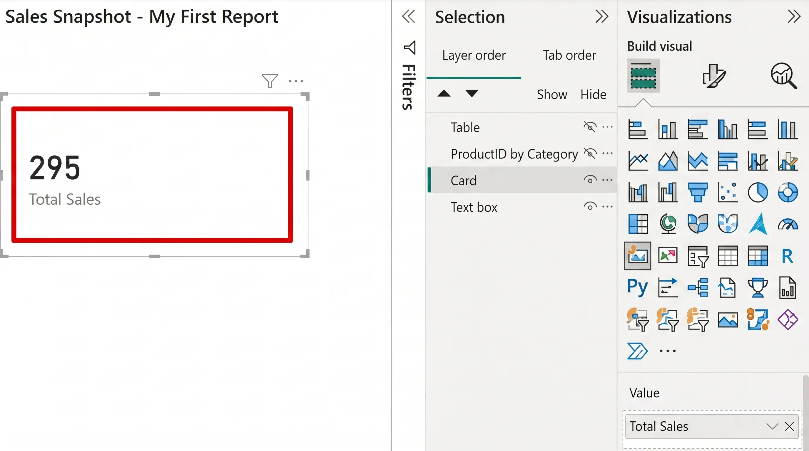This screenshot has height=451, width=809.
Task: Choose the scatter chart visual
Action: [x=728, y=192]
